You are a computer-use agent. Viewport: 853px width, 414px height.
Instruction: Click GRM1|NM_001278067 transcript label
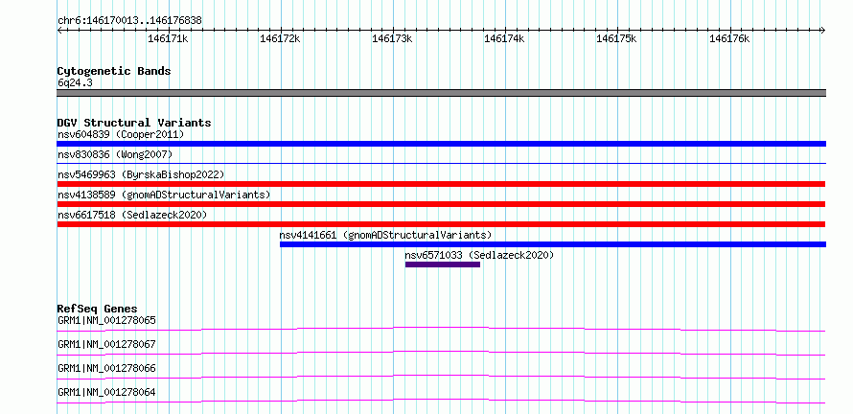click(x=106, y=344)
